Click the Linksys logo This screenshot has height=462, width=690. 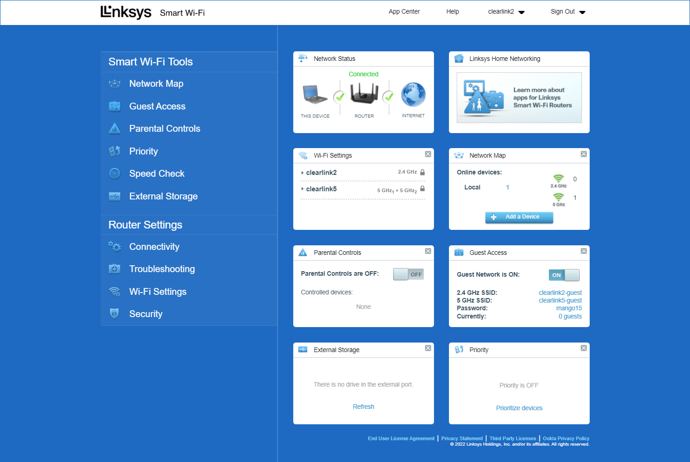click(126, 12)
